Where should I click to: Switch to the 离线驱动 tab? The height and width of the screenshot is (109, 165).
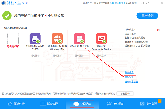(x=115, y=104)
